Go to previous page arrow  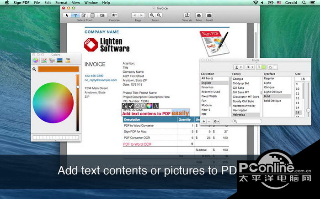[134, 15]
